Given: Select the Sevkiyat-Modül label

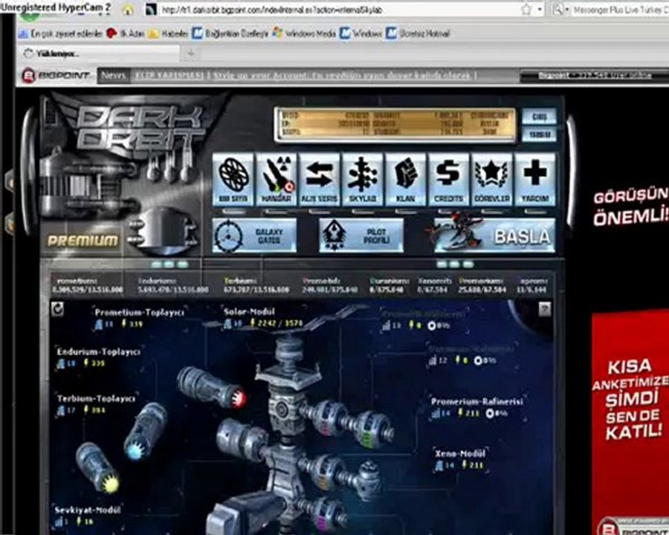Looking at the screenshot, I should pyautogui.click(x=88, y=510).
